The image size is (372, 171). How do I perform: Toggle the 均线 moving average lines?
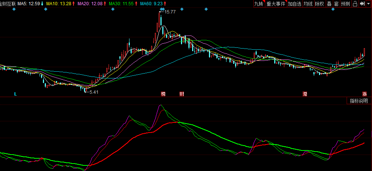[x=308, y=4]
